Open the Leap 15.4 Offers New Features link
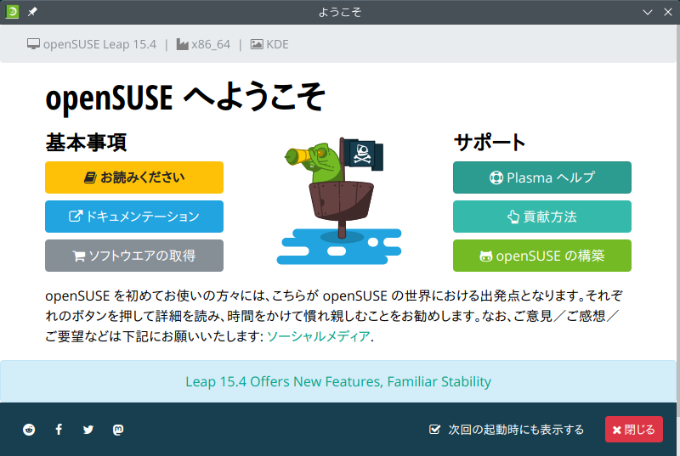This screenshot has width=680, height=456. click(x=338, y=381)
